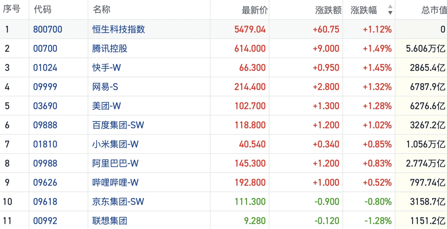Open stock code 00700 link

(45, 49)
